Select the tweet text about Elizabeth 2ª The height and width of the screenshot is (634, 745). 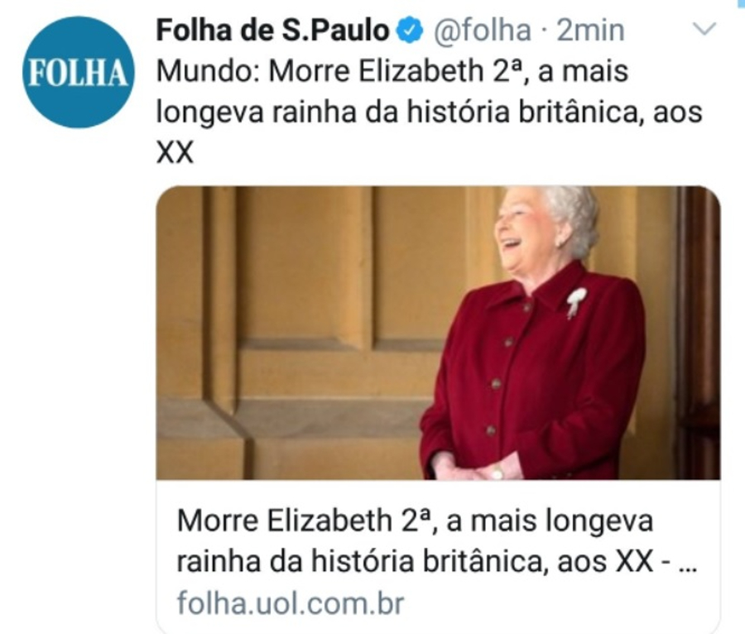pos(429,112)
